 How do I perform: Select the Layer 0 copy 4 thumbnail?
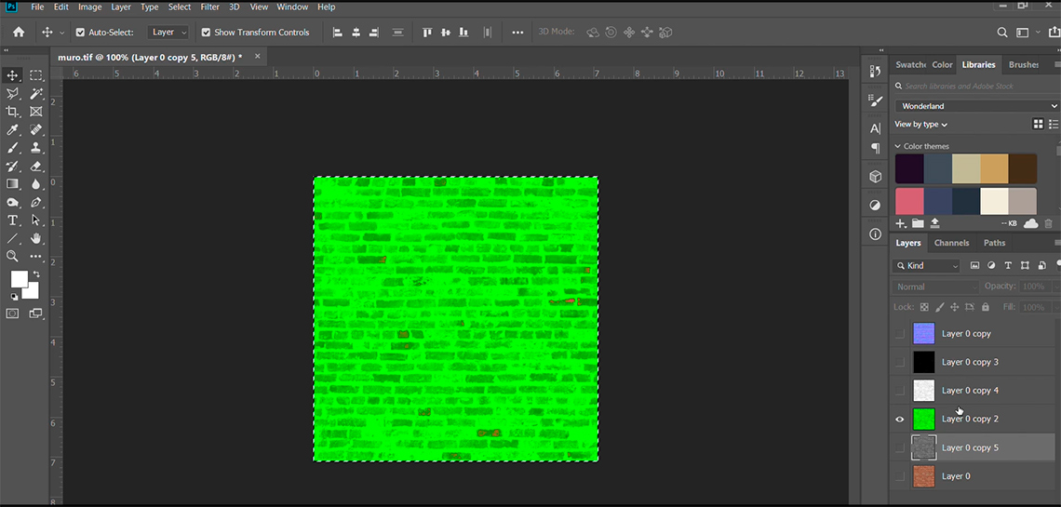pyautogui.click(x=923, y=391)
